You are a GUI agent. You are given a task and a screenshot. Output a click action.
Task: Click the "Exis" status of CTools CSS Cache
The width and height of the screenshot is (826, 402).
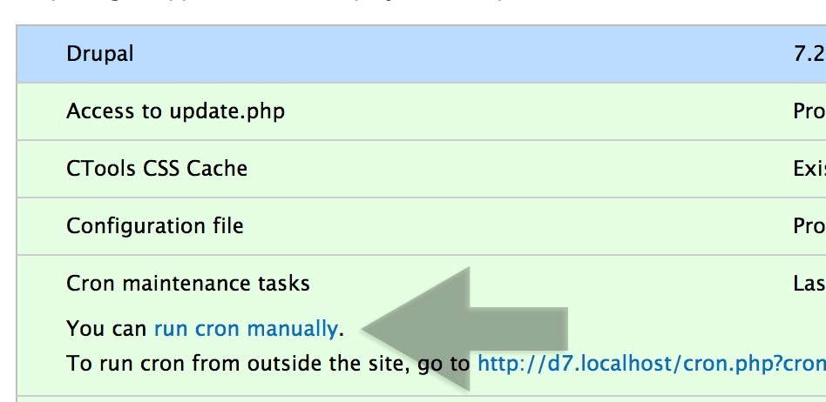pyautogui.click(x=809, y=169)
